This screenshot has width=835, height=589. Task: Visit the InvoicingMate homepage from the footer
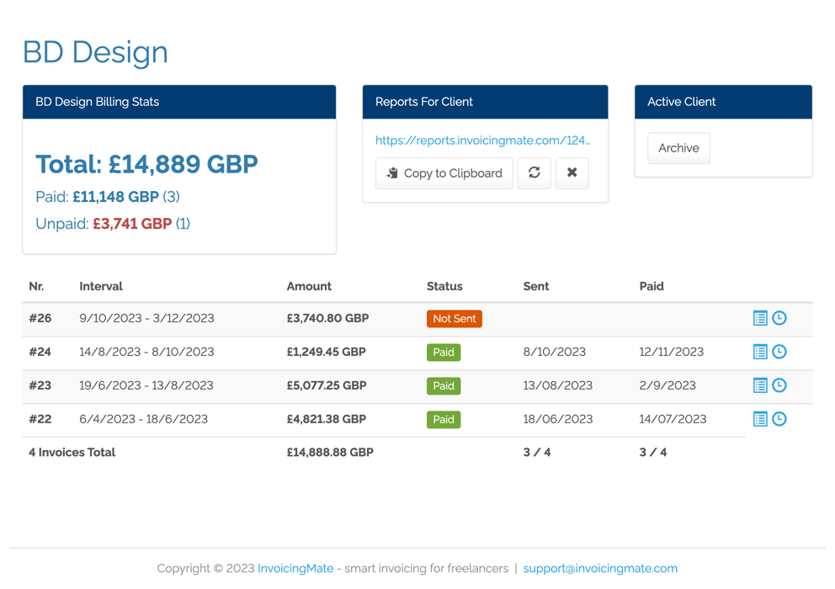point(295,568)
